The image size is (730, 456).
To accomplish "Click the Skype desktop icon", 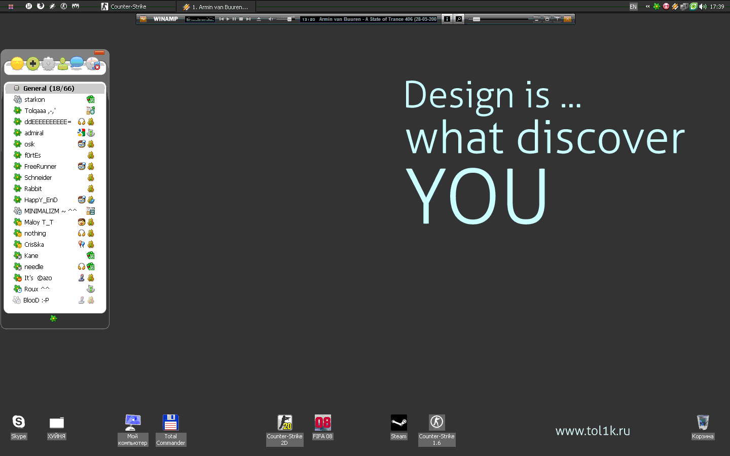I will [18, 422].
